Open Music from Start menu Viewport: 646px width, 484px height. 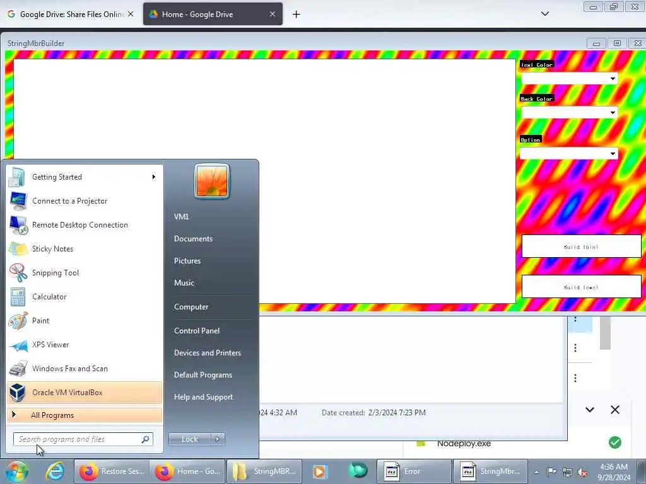(x=184, y=283)
